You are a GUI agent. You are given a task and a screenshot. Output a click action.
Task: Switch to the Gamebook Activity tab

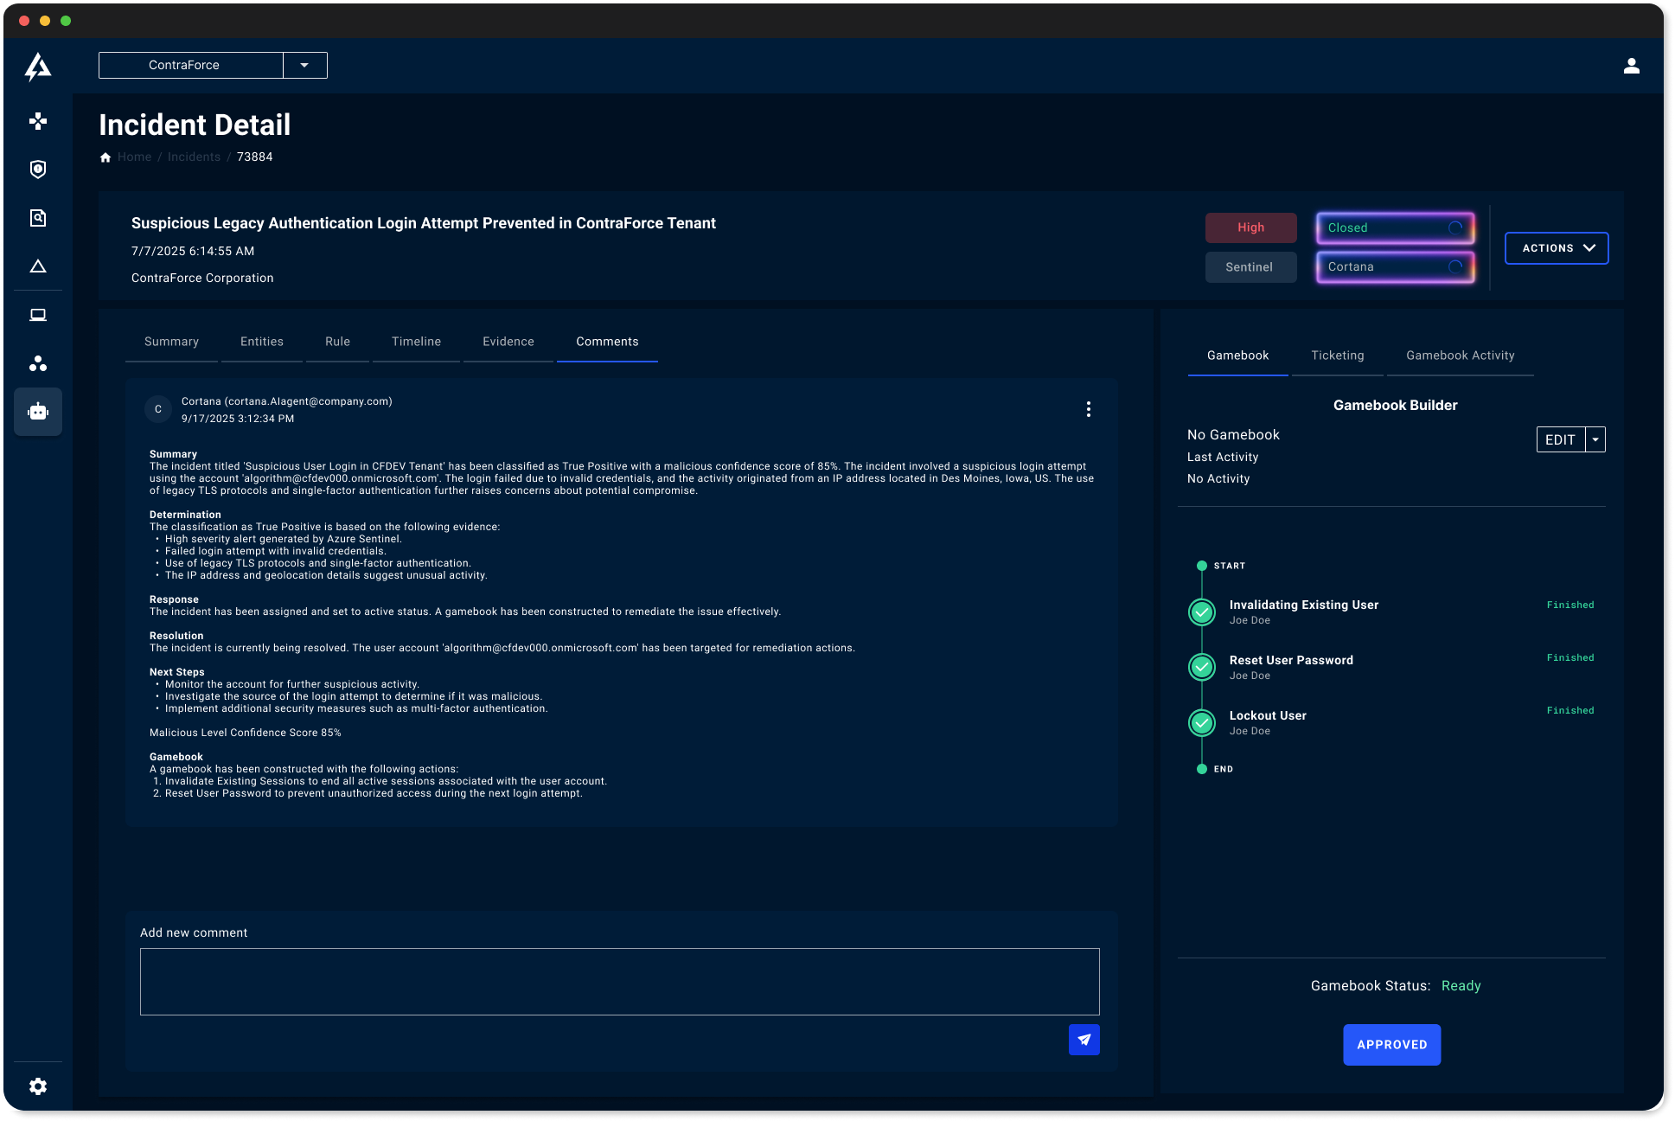pyautogui.click(x=1460, y=356)
